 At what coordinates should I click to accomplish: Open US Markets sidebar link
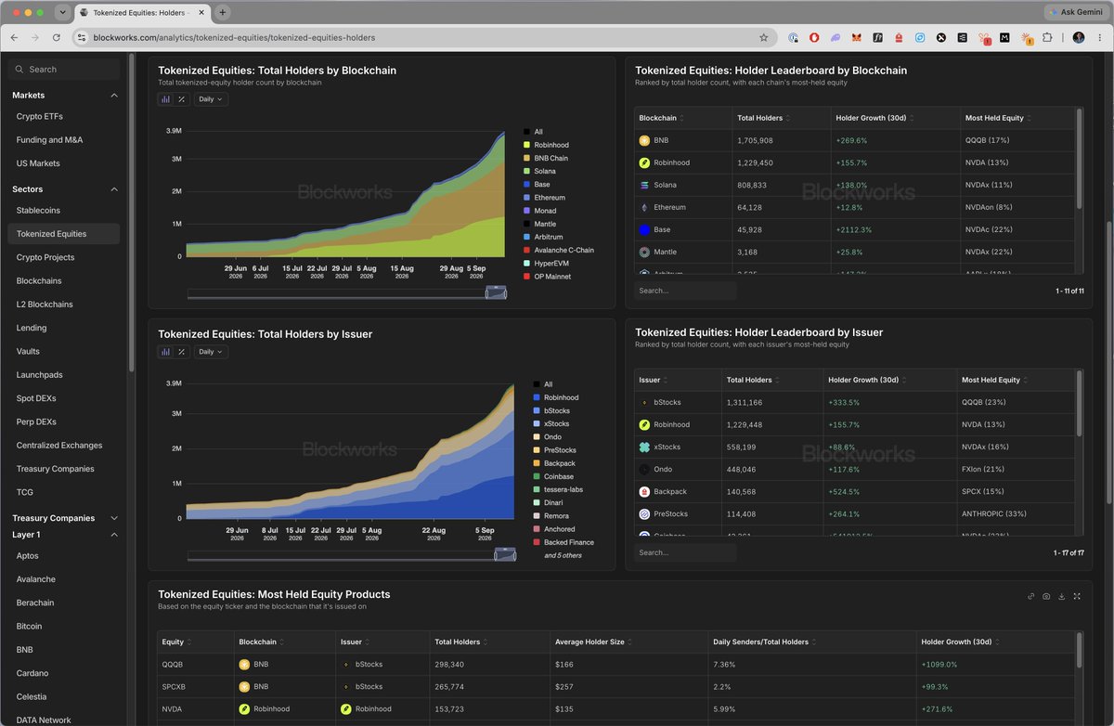click(x=38, y=163)
